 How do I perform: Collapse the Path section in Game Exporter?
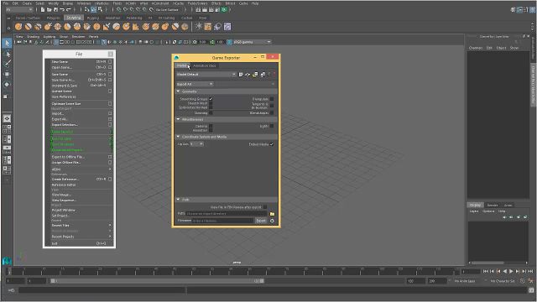coord(178,200)
